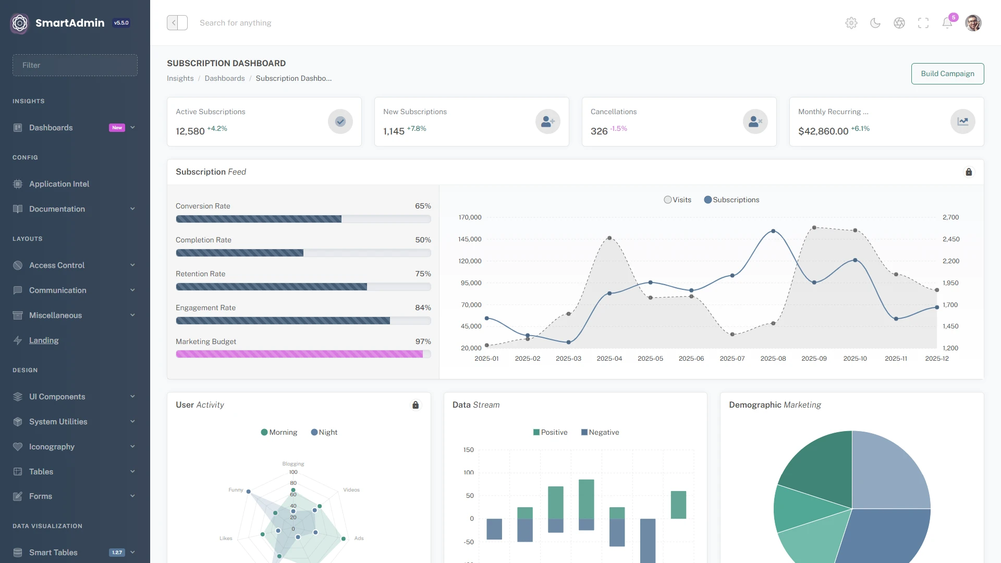Open the theme color aperture icon
Viewport: 1001px width, 563px height.
tap(899, 23)
